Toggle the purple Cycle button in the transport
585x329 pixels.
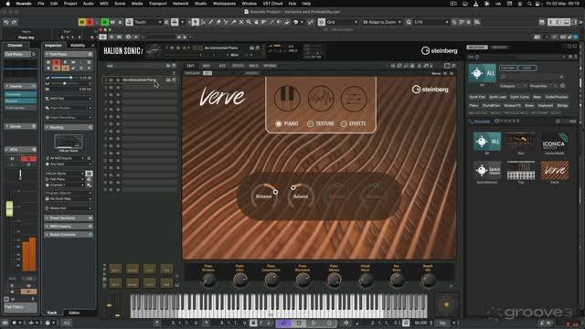click(283, 323)
